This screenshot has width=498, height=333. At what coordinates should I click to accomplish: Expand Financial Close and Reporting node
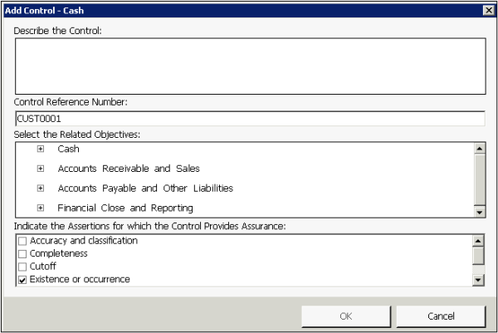pyautogui.click(x=40, y=208)
